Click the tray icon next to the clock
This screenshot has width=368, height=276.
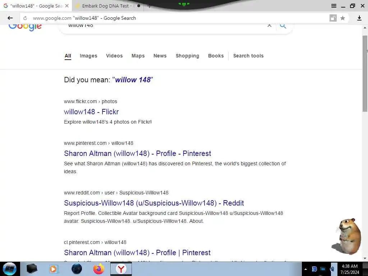332,269
